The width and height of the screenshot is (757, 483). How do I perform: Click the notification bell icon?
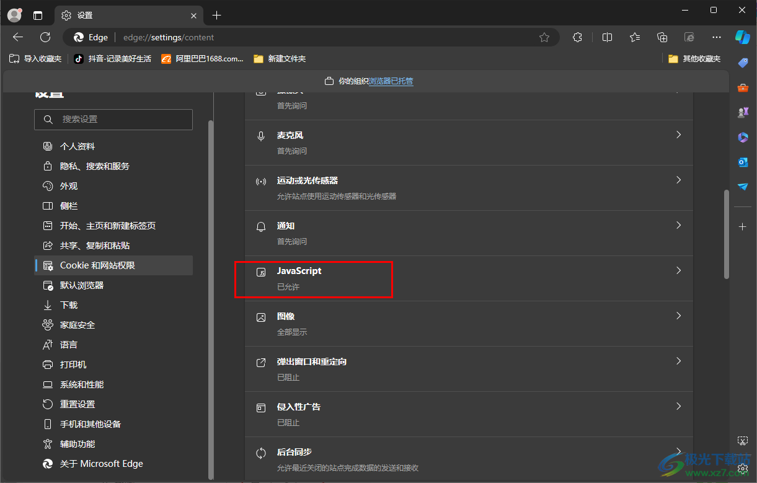(x=261, y=227)
